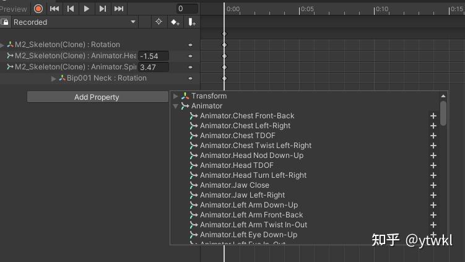This screenshot has height=262, width=465.
Task: Select the Animator.Head property row
Action: [99, 56]
